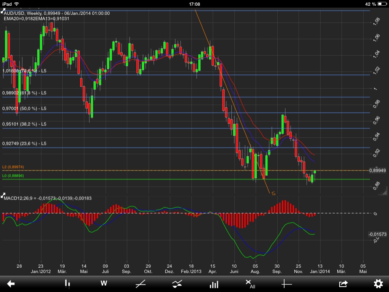Open the candlestick chart type icon
This screenshot has width=389, height=292.
pos(67,284)
